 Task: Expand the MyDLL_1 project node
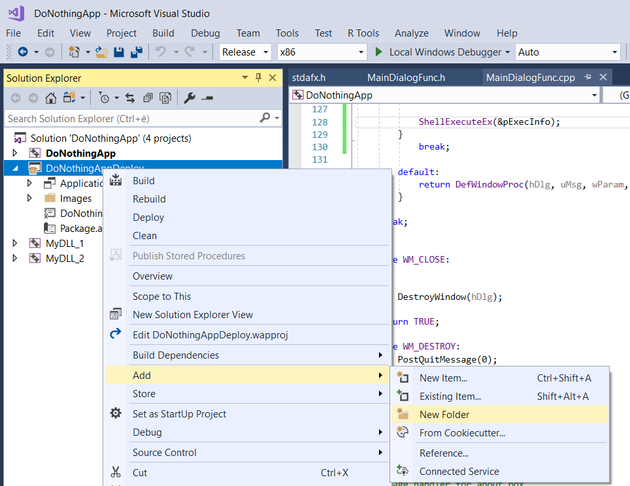coord(15,243)
